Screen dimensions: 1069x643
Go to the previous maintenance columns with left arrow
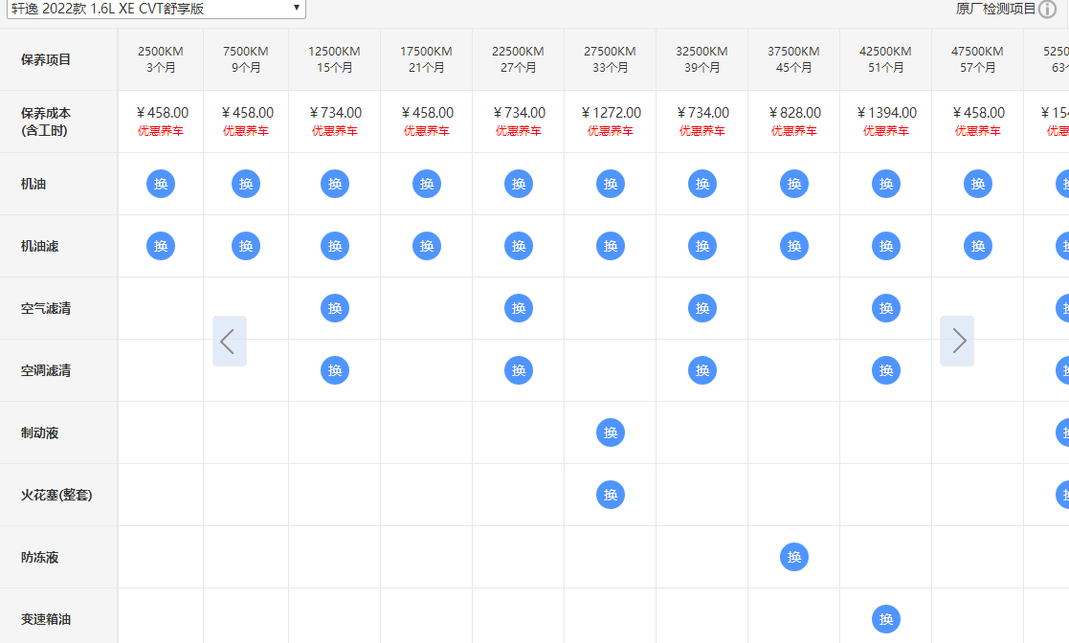[x=229, y=341]
